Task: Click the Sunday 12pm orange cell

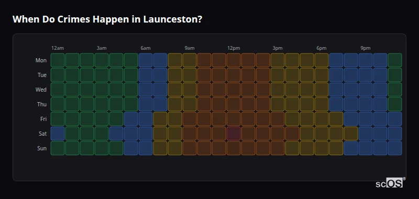Action: [x=234, y=148]
